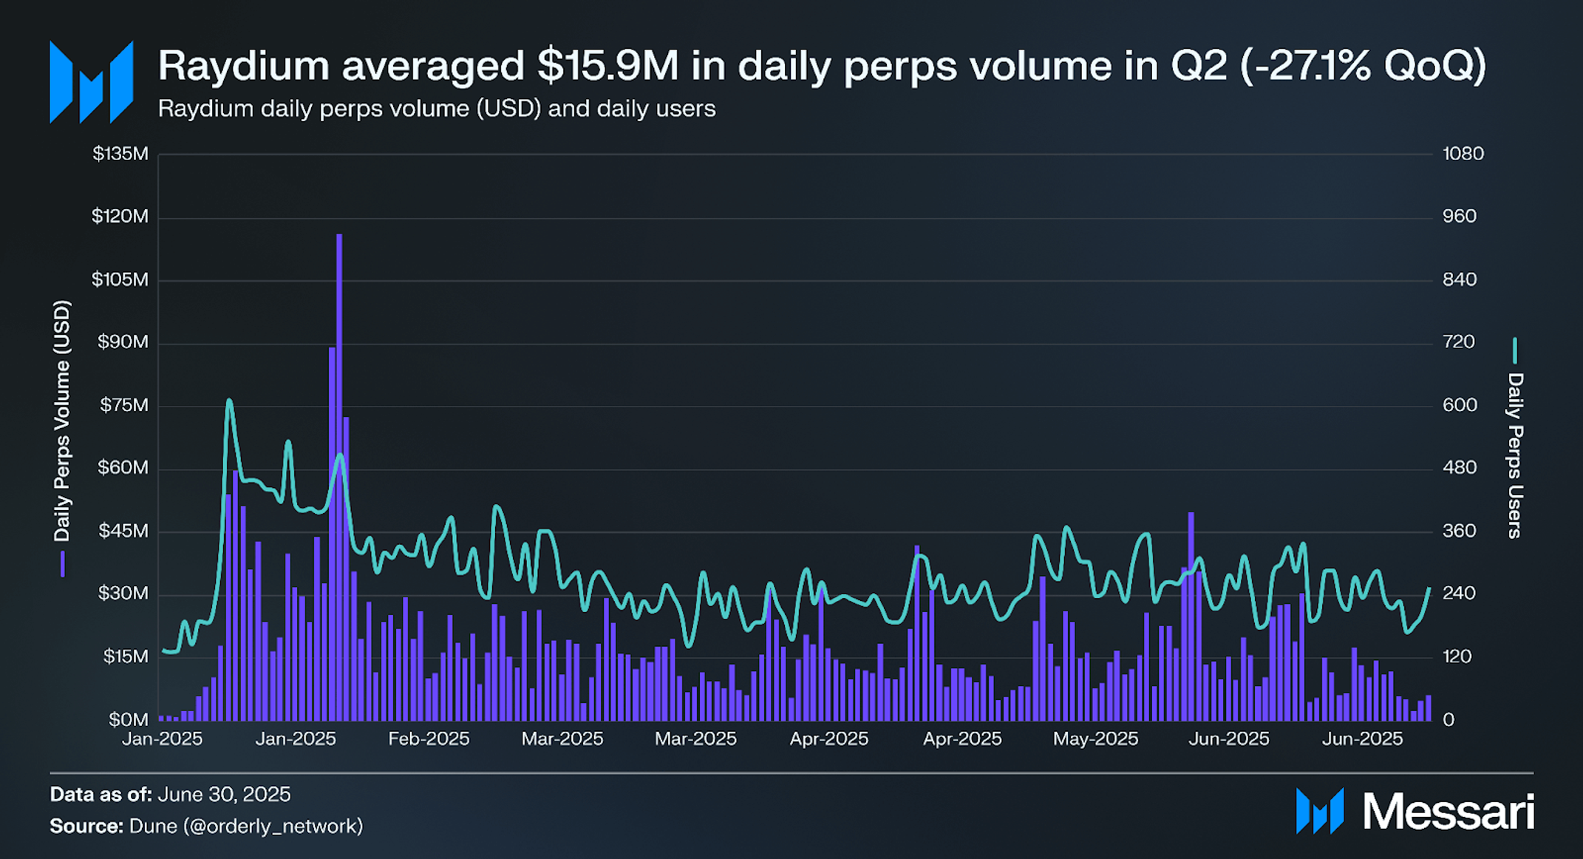Click the Messari wordmark in the footer

(1448, 812)
